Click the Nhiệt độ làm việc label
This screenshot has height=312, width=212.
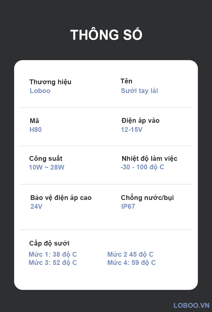click(150, 158)
